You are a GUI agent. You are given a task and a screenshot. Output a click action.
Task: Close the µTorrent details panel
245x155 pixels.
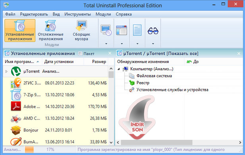pos(239,54)
